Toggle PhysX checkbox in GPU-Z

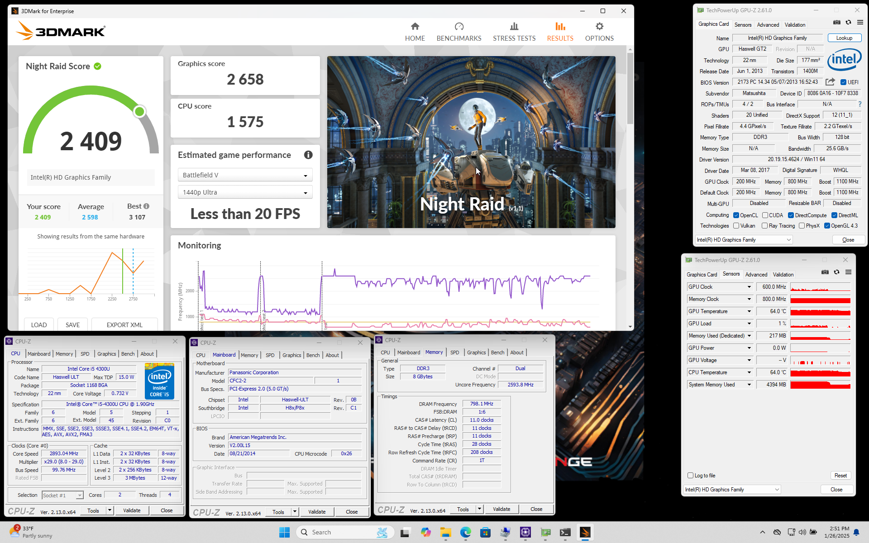tap(802, 226)
